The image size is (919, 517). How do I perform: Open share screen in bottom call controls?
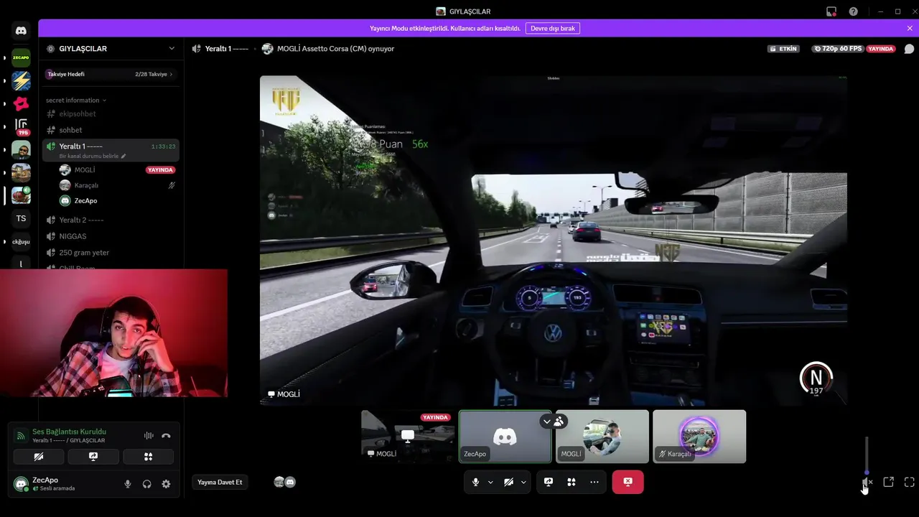point(549,482)
